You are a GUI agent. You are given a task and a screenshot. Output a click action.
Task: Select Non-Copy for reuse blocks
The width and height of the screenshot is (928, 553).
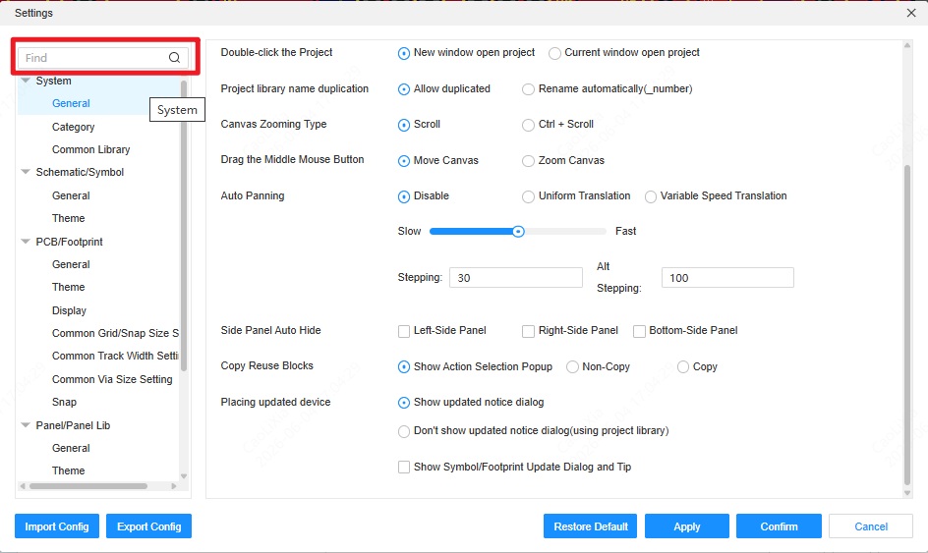click(x=572, y=366)
